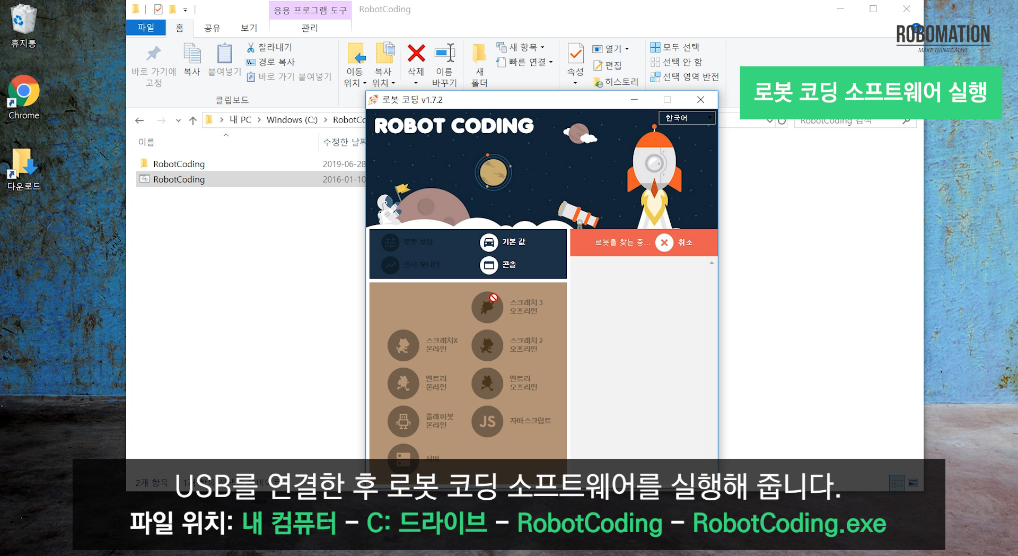
Task: Minimize the 로봇 코딩 v1.7.2 window
Action: [x=634, y=100]
